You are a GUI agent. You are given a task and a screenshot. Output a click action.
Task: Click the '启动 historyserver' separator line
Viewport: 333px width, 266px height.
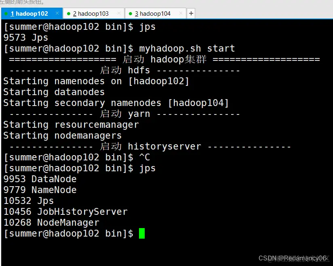(x=150, y=146)
